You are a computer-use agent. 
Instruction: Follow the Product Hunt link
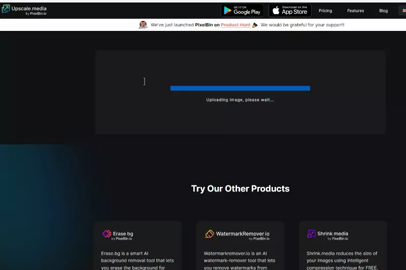click(x=235, y=25)
